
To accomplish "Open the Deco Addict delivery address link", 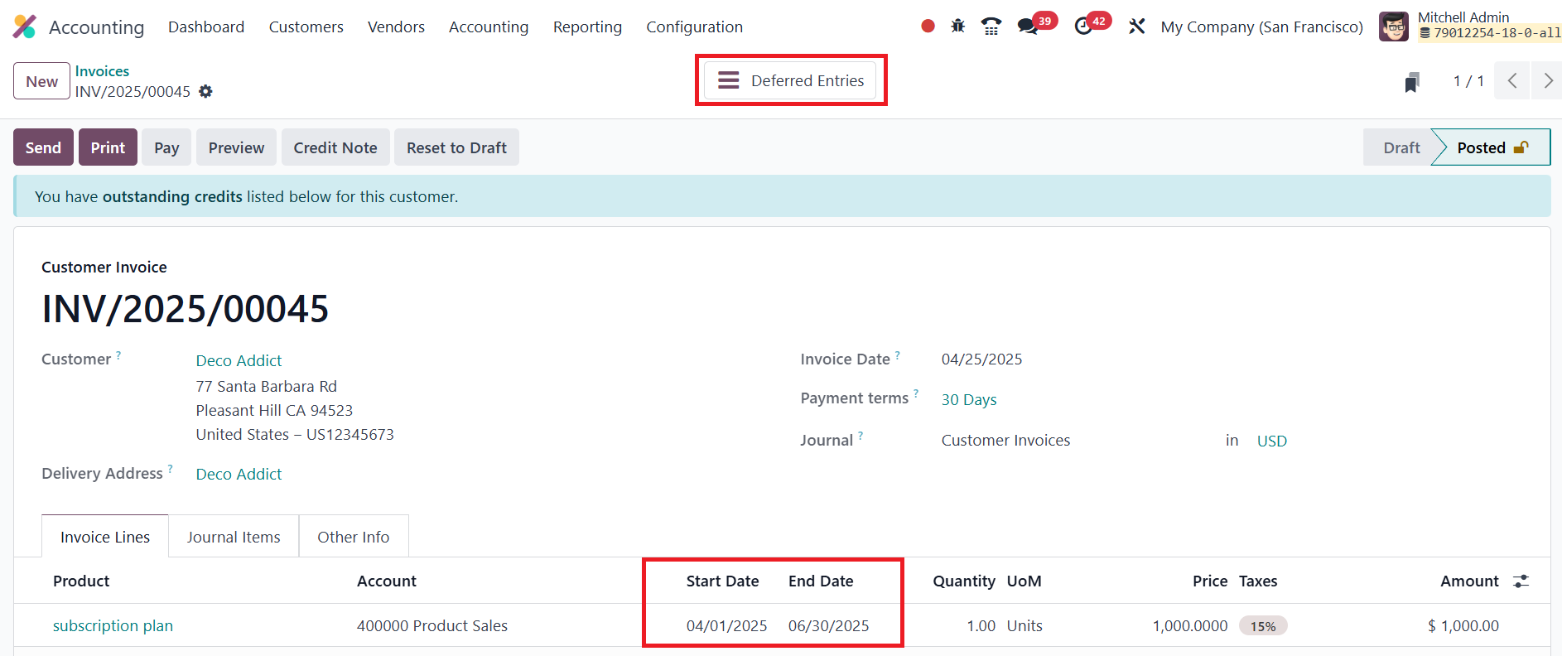I will click(239, 474).
